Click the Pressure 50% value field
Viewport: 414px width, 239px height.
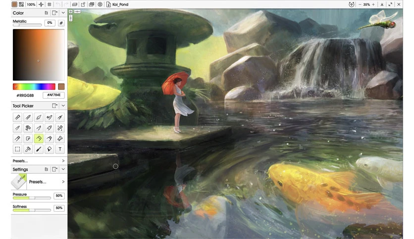[59, 196]
